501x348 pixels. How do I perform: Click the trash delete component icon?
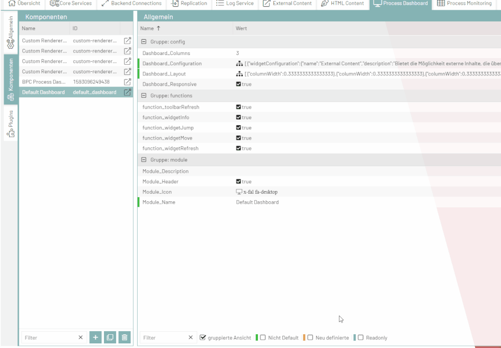124,337
